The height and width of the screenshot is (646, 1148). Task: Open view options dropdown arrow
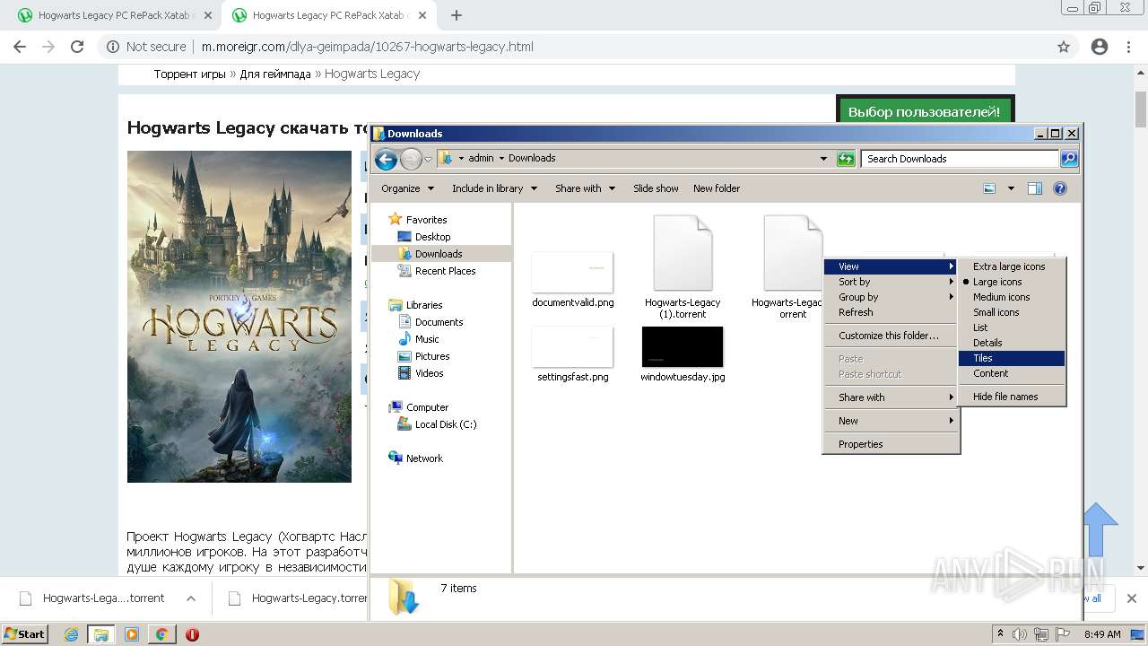[1011, 188]
